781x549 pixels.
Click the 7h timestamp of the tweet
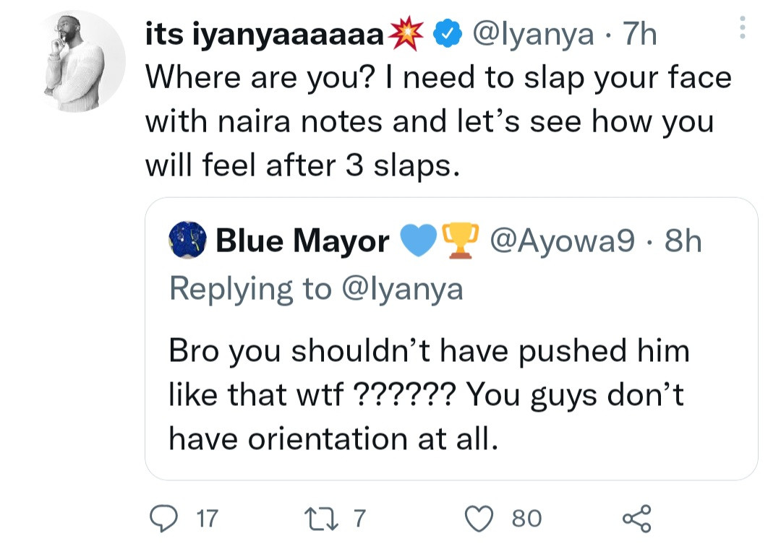(639, 35)
